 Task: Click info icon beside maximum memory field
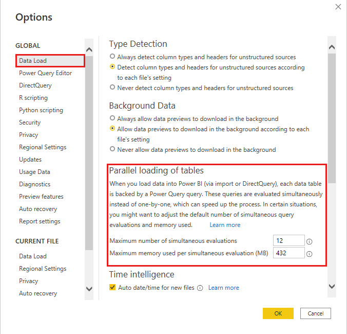310,253
